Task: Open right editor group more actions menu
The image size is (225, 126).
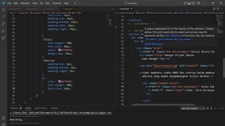Action: coord(222,9)
